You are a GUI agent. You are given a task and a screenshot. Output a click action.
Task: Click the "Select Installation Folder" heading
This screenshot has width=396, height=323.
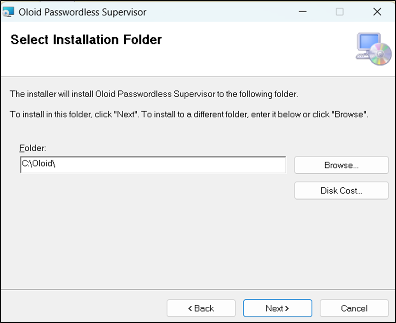tap(86, 40)
